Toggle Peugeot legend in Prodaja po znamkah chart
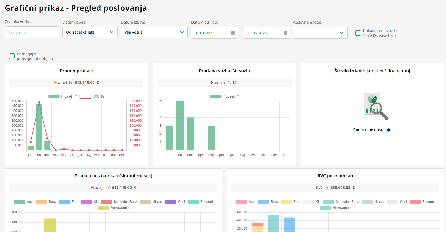Image resolution: width=446 pixels, height=232 pixels. pos(200,202)
